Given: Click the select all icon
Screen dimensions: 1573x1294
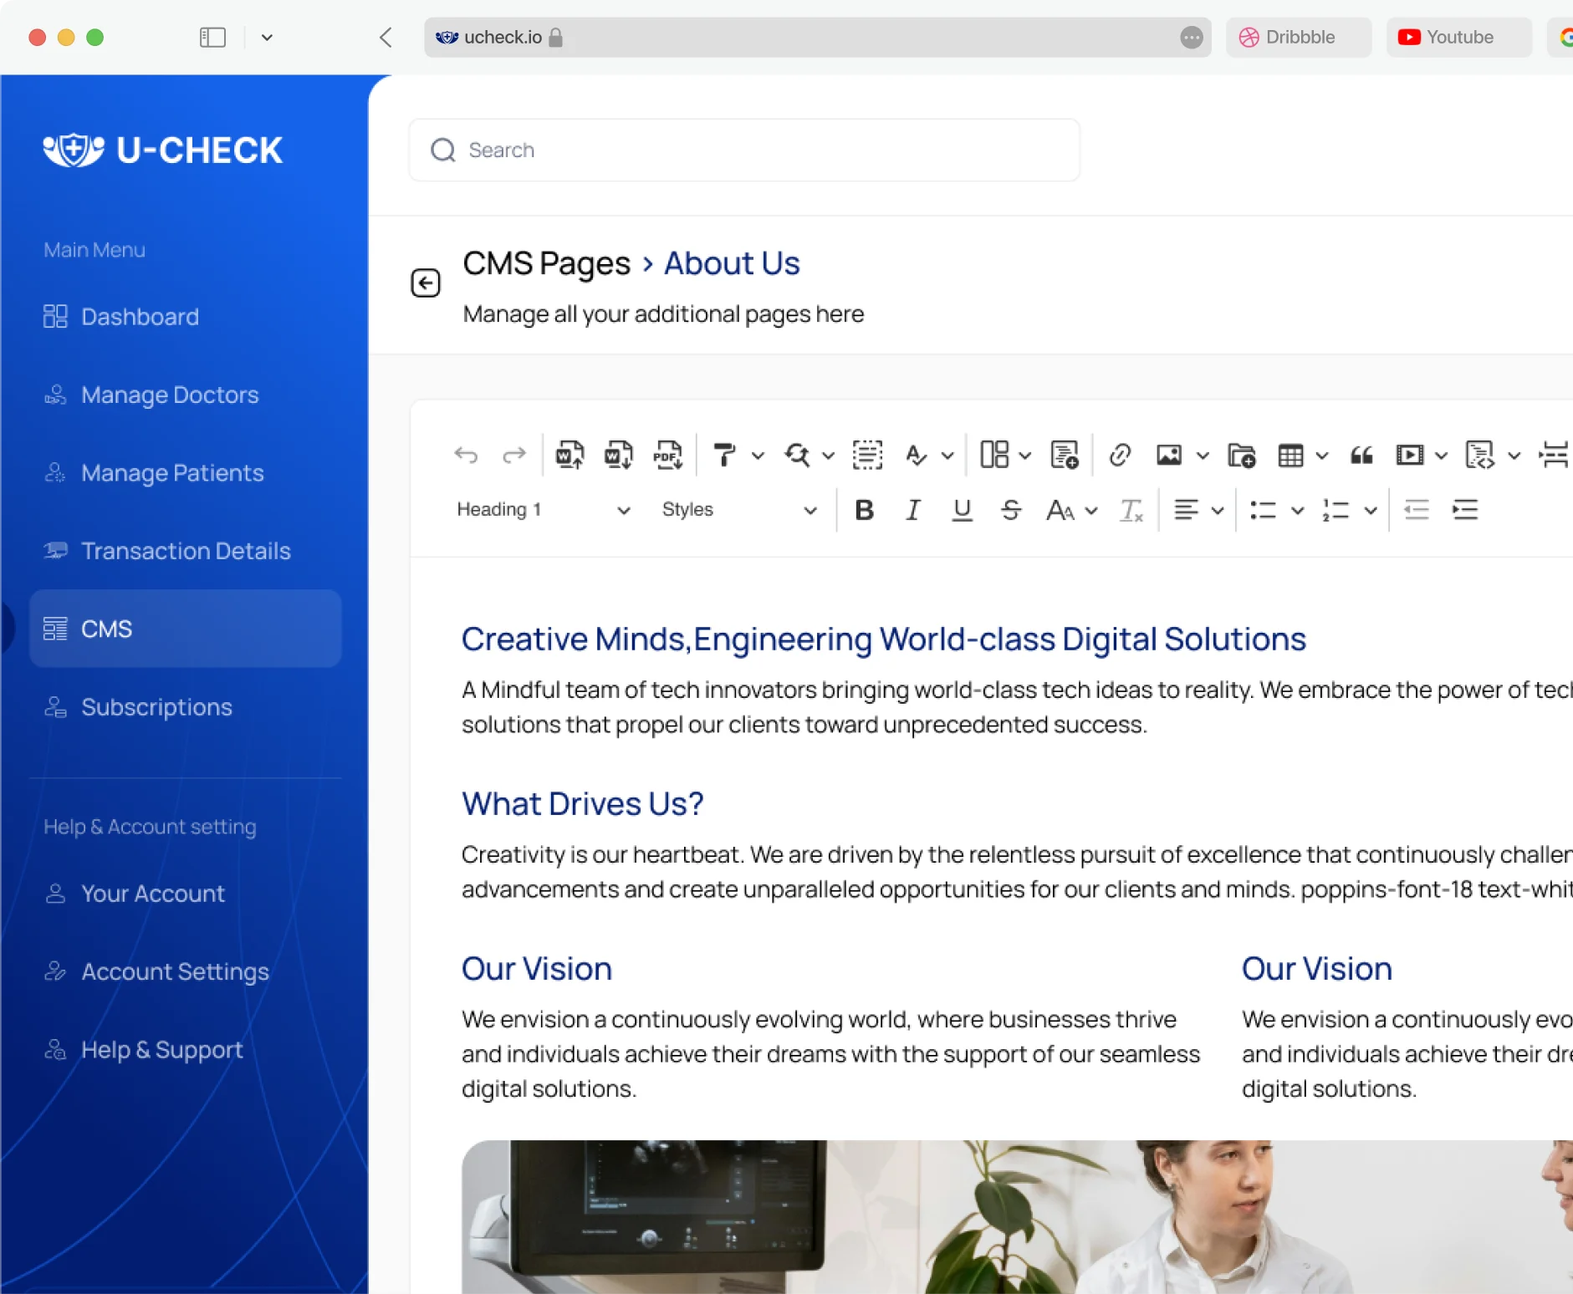Looking at the screenshot, I should (x=867, y=456).
